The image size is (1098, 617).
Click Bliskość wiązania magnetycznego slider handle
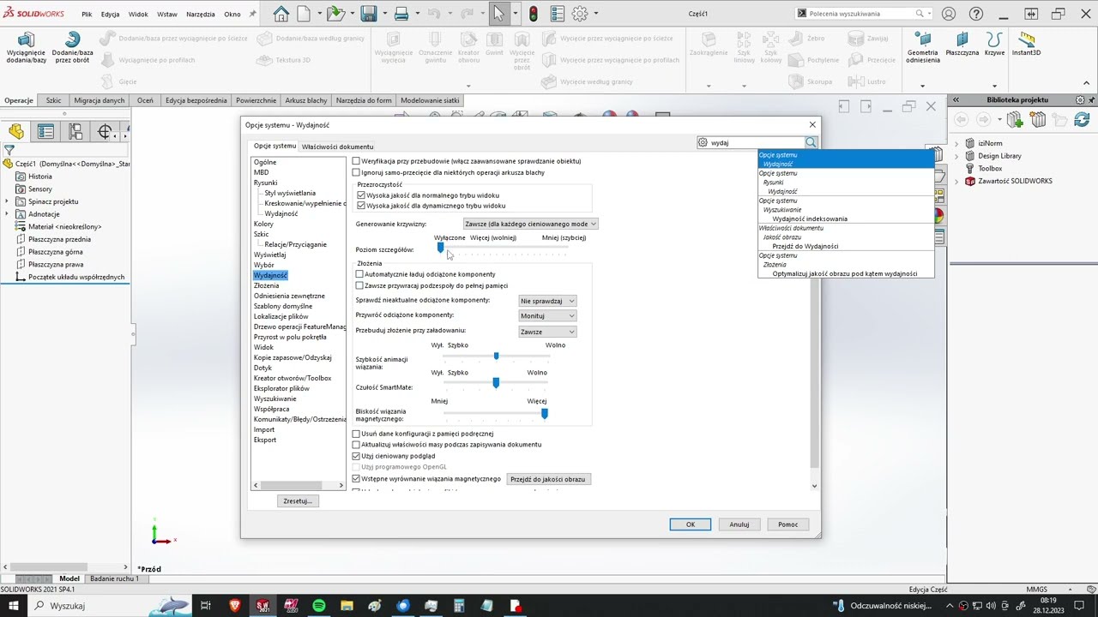[545, 414]
